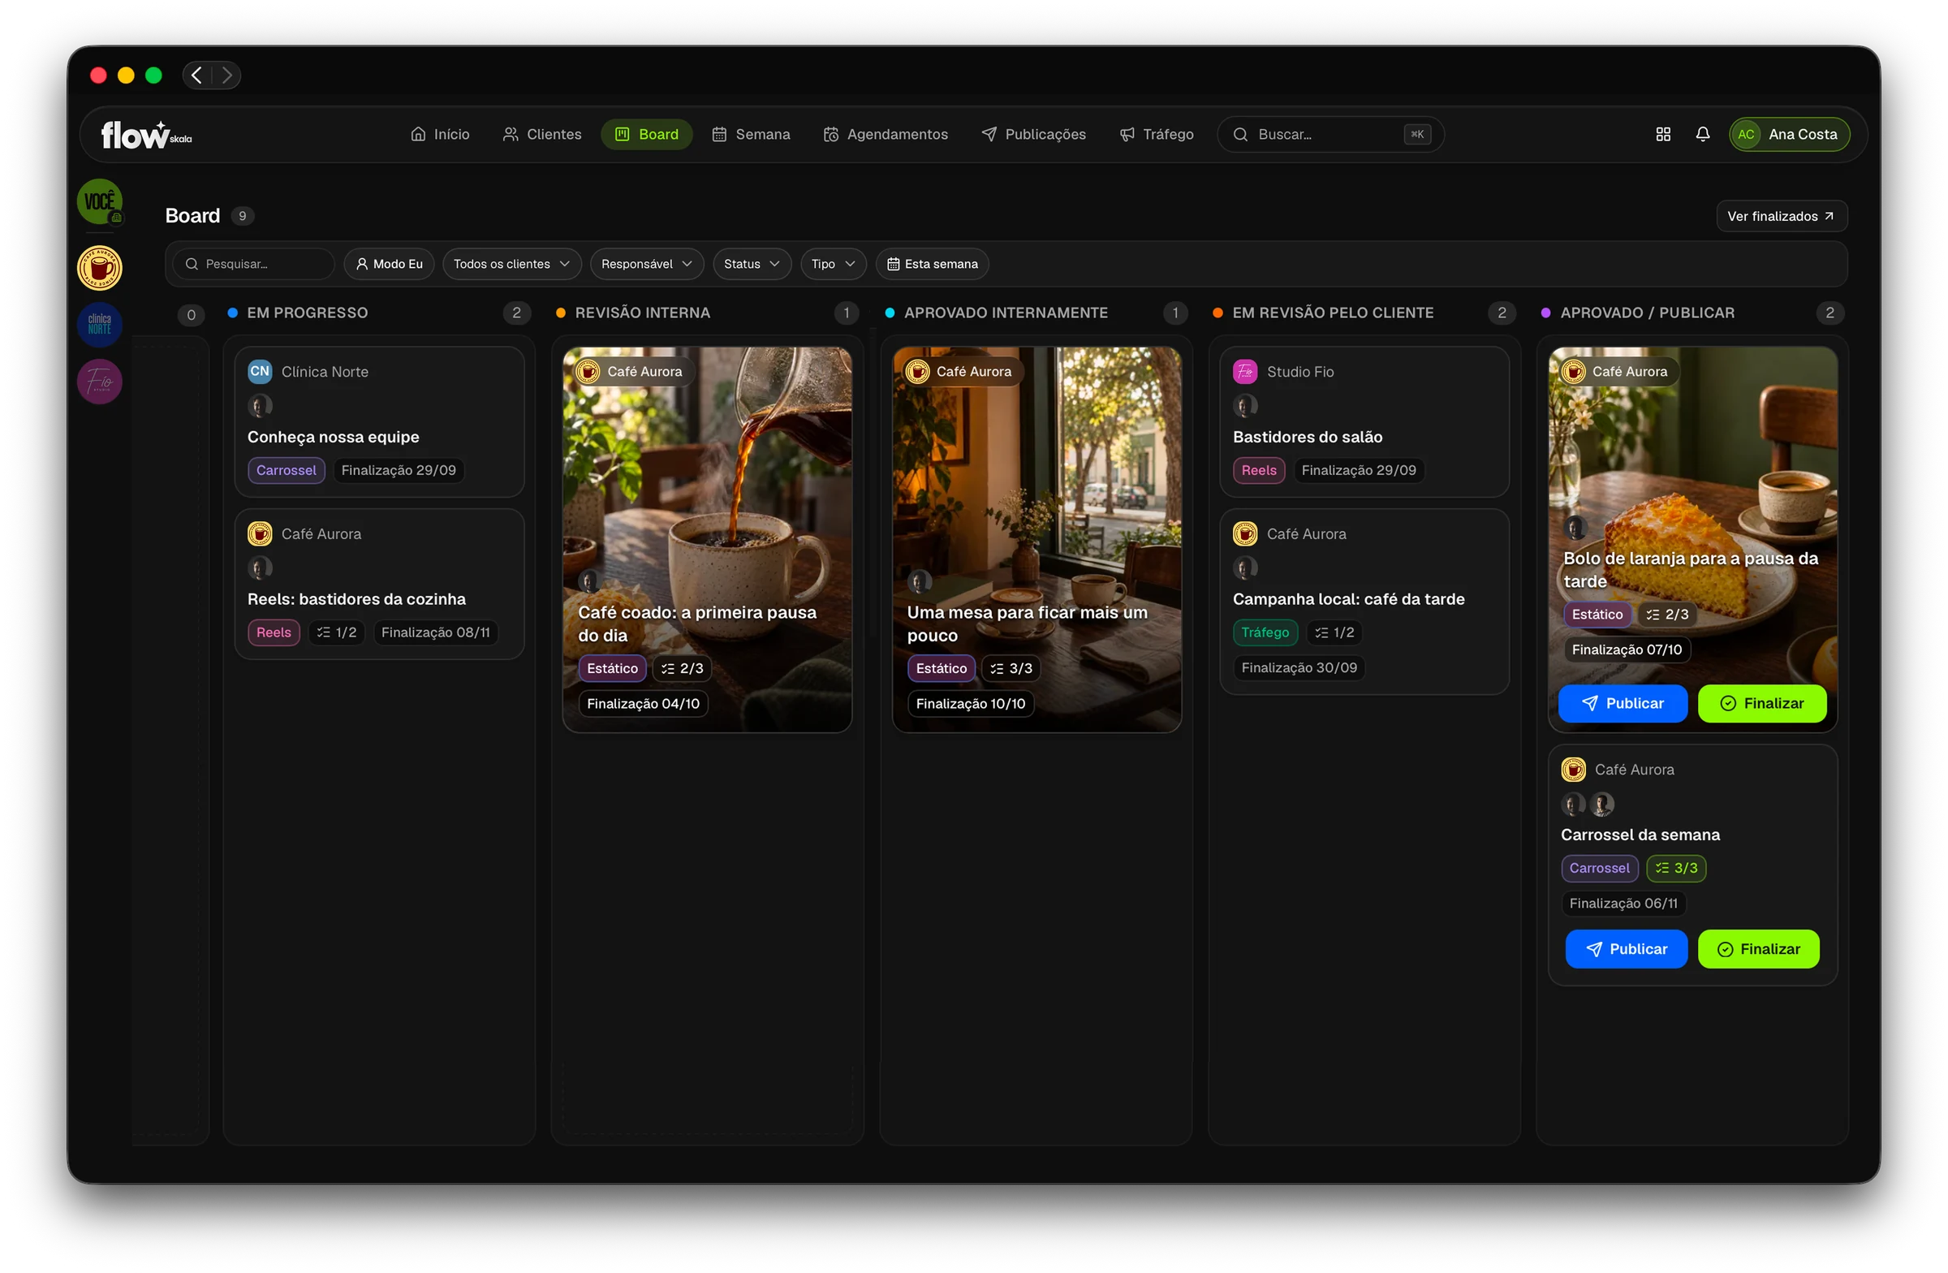Open the Publicações tab
1948x1273 pixels.
point(1034,134)
